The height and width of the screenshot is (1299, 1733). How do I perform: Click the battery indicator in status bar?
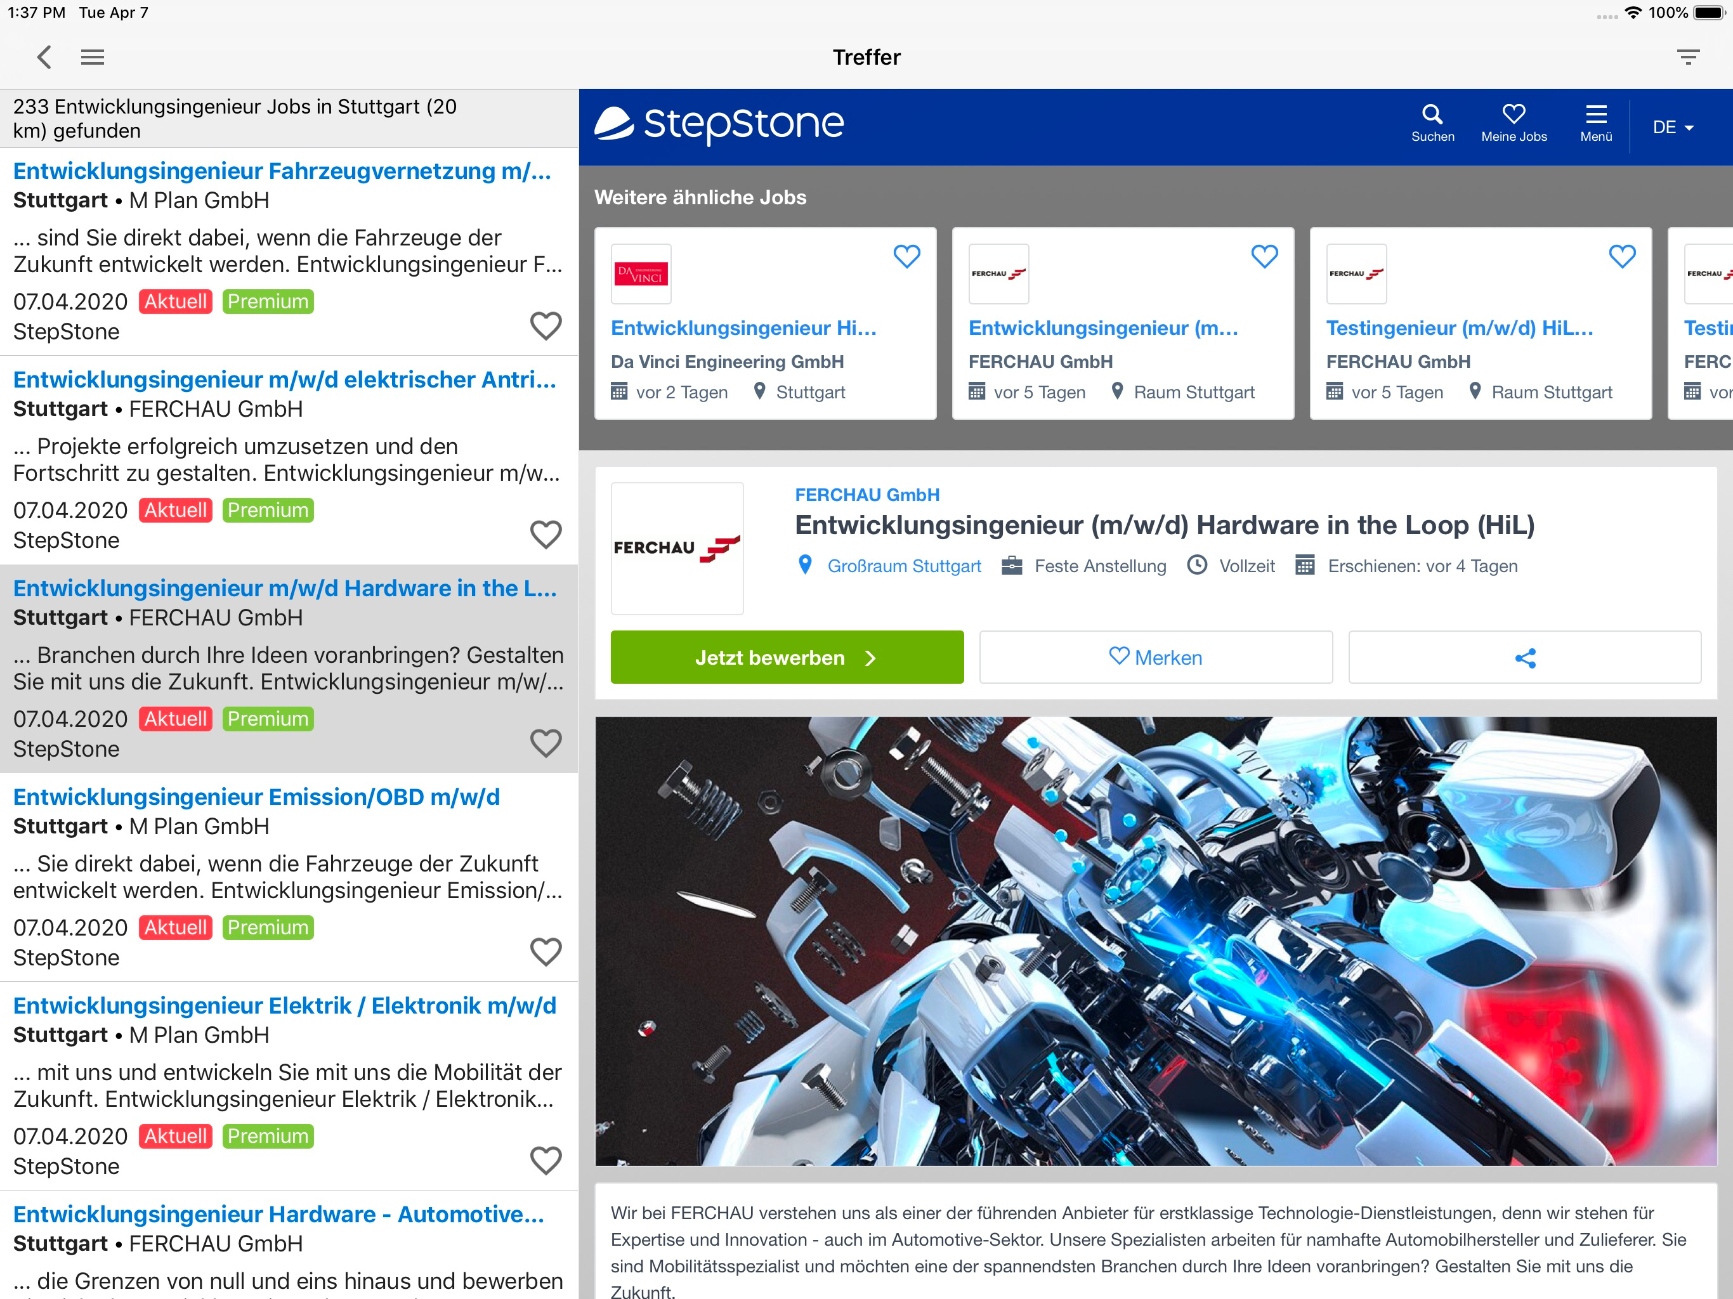tap(1710, 13)
